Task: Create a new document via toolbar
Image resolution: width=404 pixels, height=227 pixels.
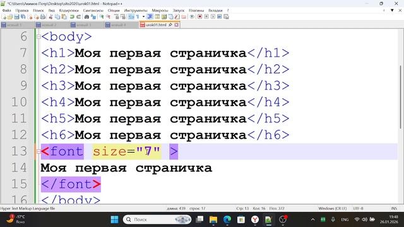Action: pyautogui.click(x=4, y=17)
